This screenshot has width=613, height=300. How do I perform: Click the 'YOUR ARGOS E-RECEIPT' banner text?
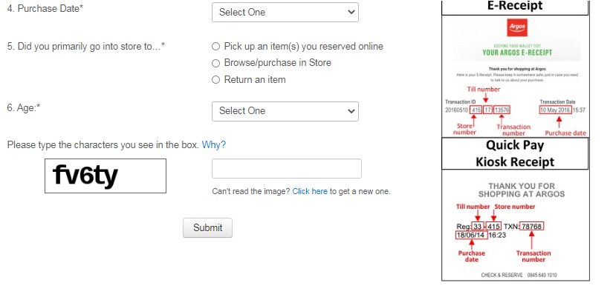coord(515,53)
